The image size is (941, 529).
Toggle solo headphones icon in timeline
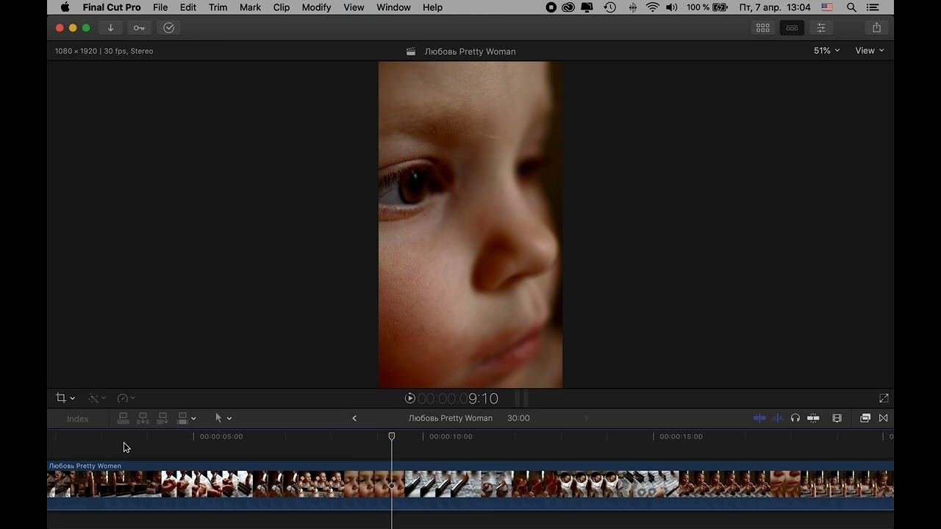795,418
